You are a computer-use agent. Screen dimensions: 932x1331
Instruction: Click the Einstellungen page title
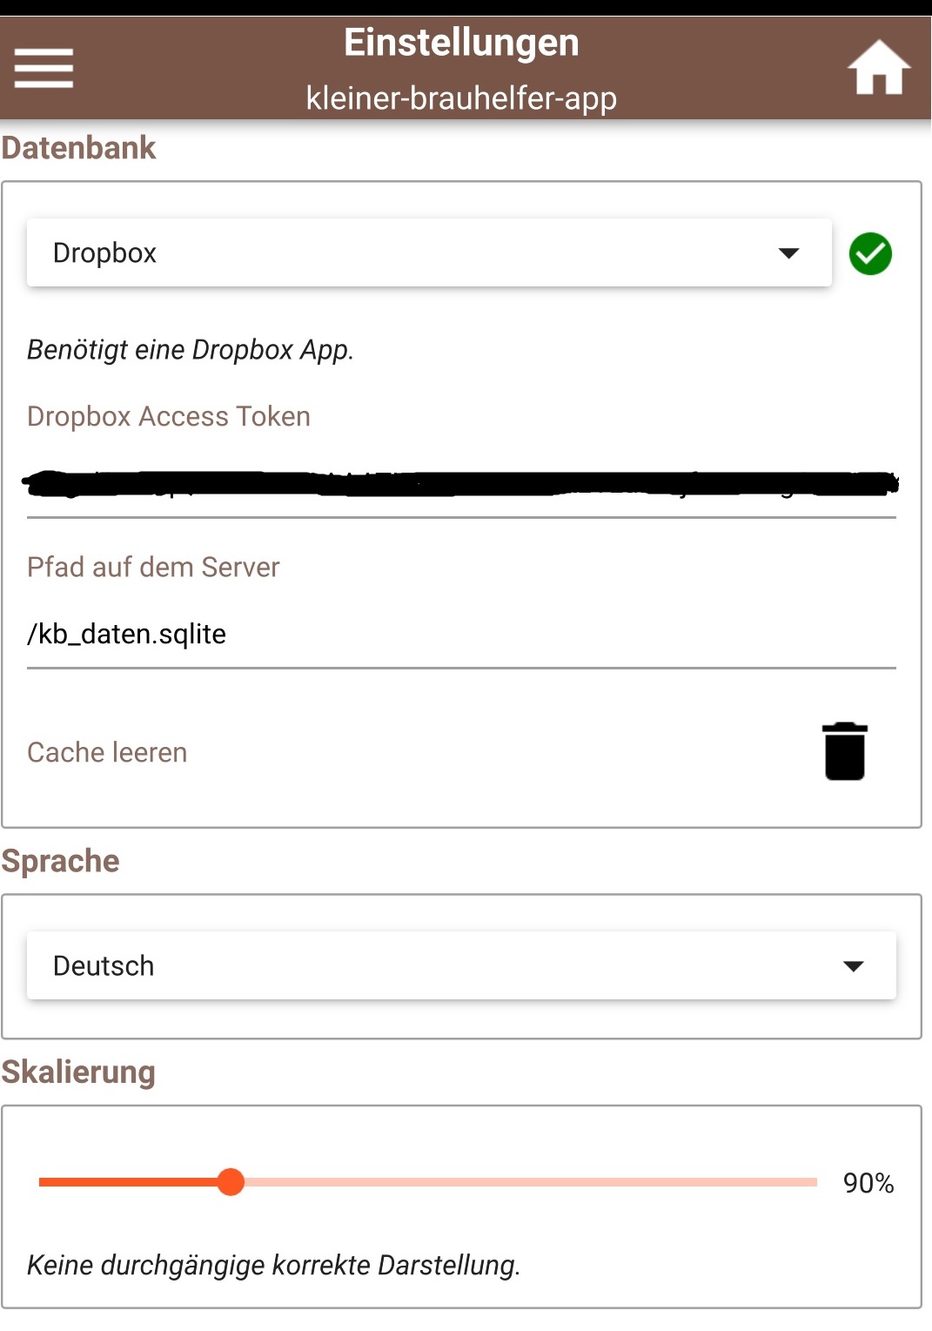click(x=461, y=43)
